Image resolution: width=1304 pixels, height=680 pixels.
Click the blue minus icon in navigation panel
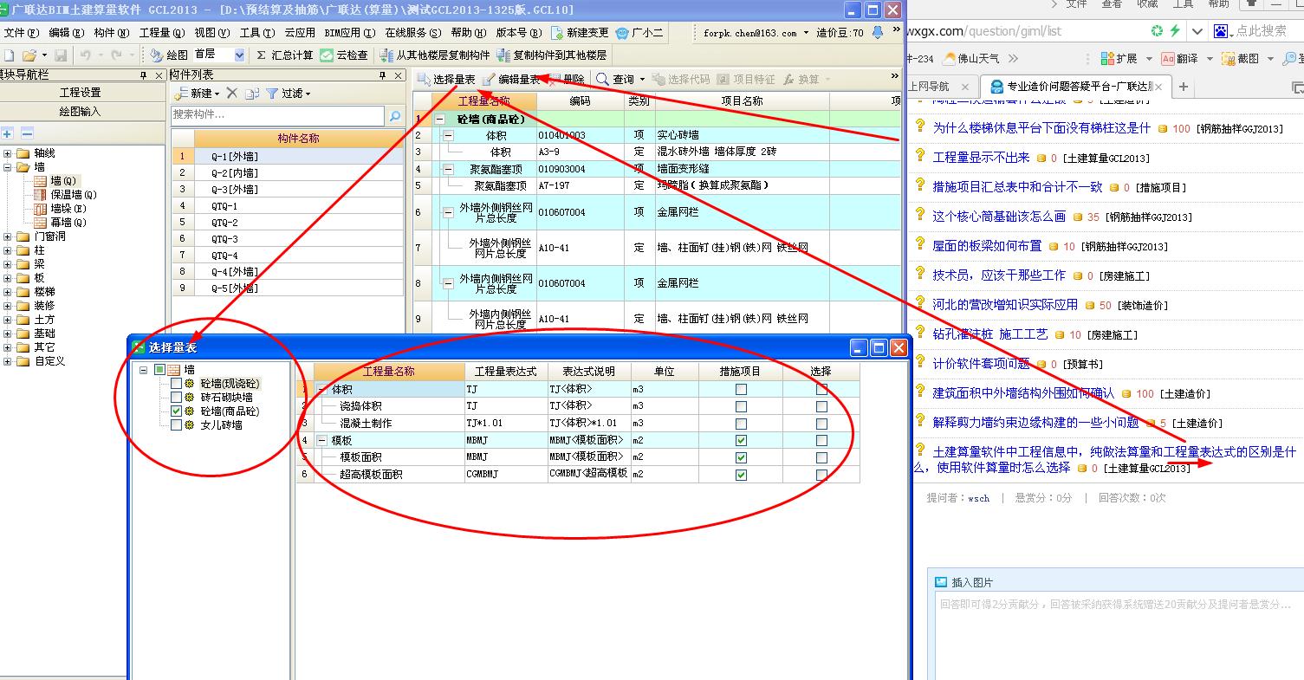coord(27,133)
